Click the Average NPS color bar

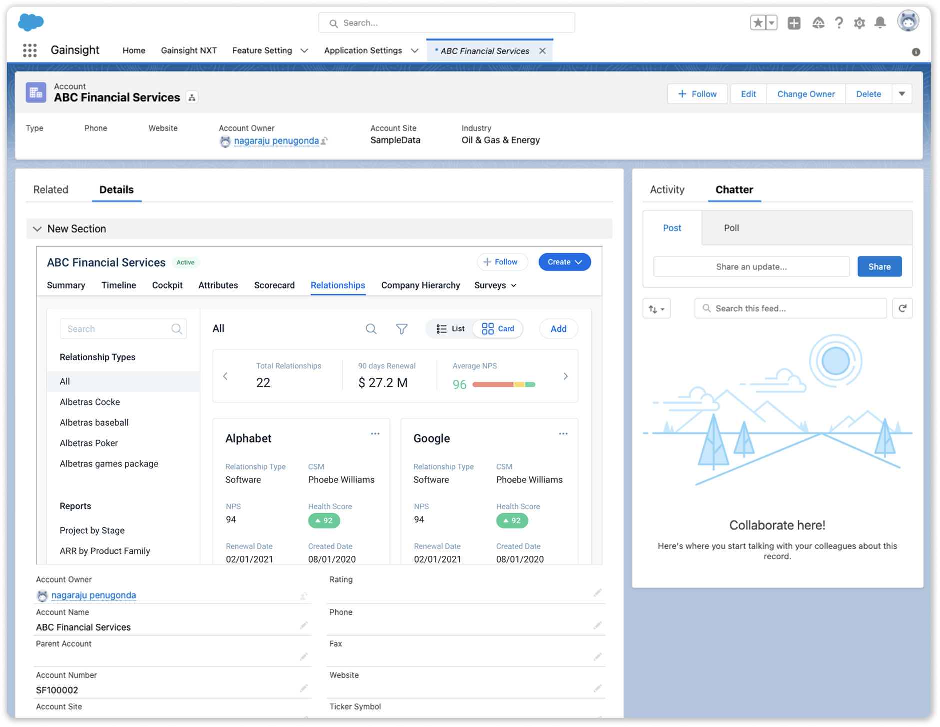click(504, 385)
